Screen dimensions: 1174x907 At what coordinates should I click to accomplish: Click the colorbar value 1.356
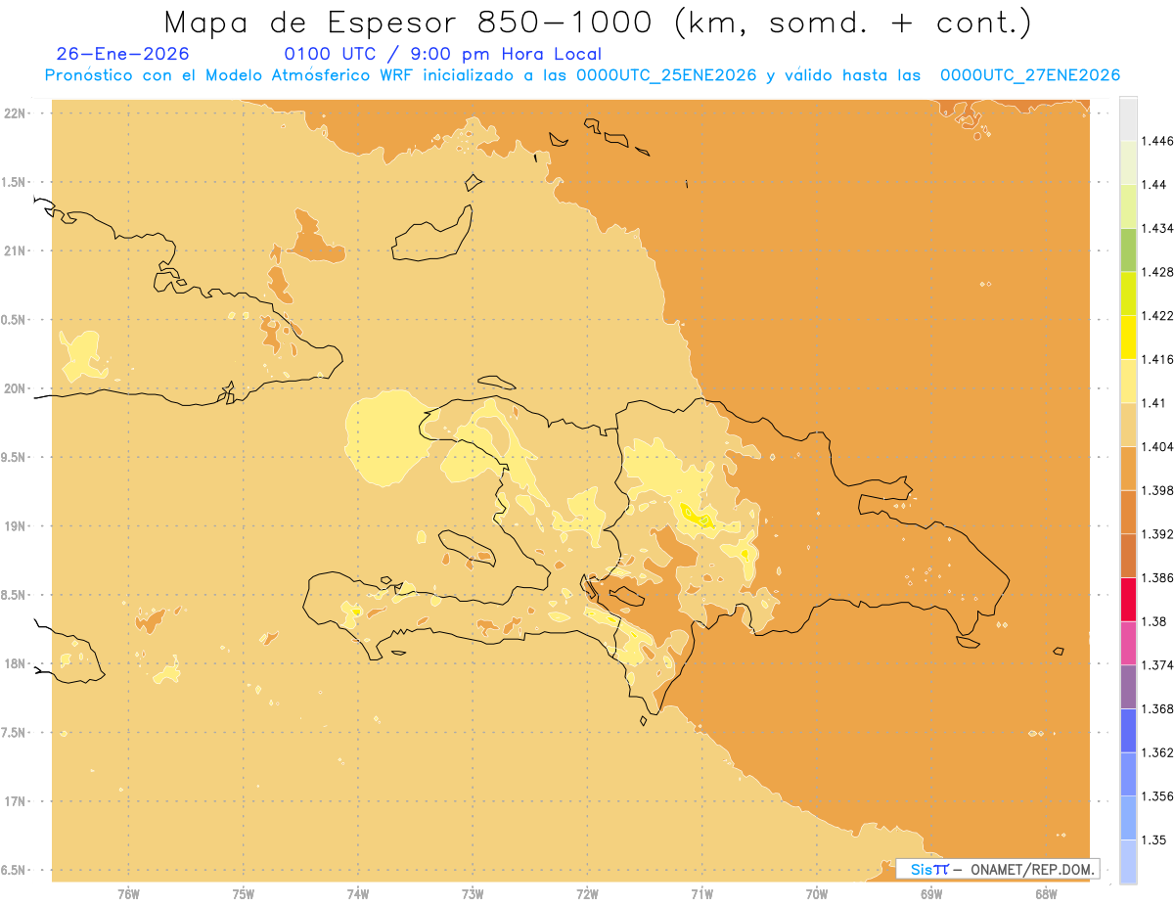click(1156, 796)
